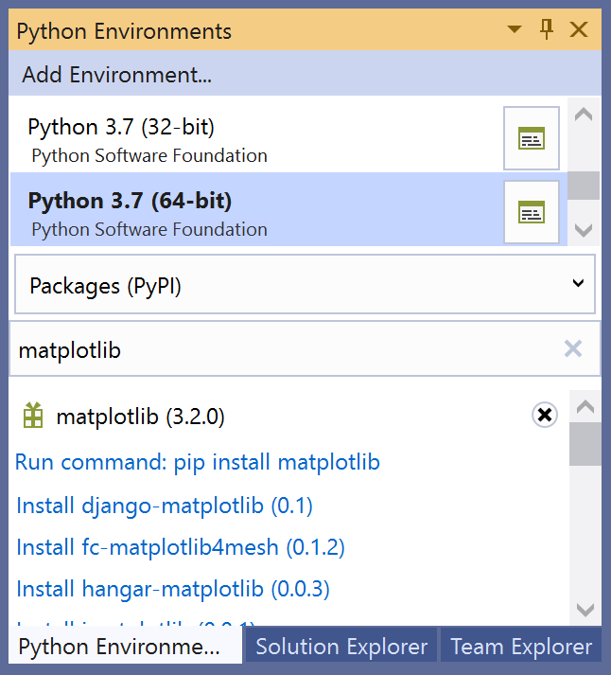This screenshot has width=611, height=675.
Task: Click the environment list scrollbar thumb
Action: (584, 186)
